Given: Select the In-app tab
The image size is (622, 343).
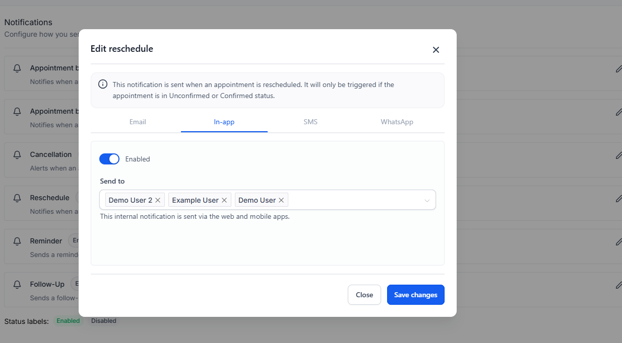Looking at the screenshot, I should pos(224,122).
